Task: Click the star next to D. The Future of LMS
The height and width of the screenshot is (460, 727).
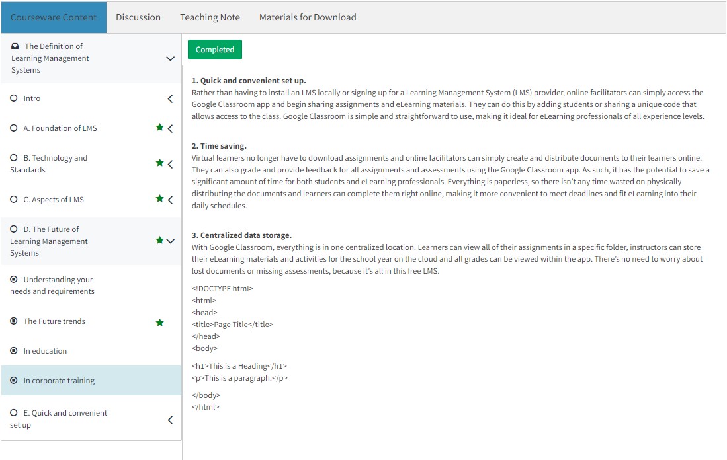Action: point(159,241)
